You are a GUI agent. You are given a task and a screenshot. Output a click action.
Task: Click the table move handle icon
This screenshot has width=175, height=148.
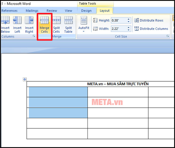pos(25,79)
